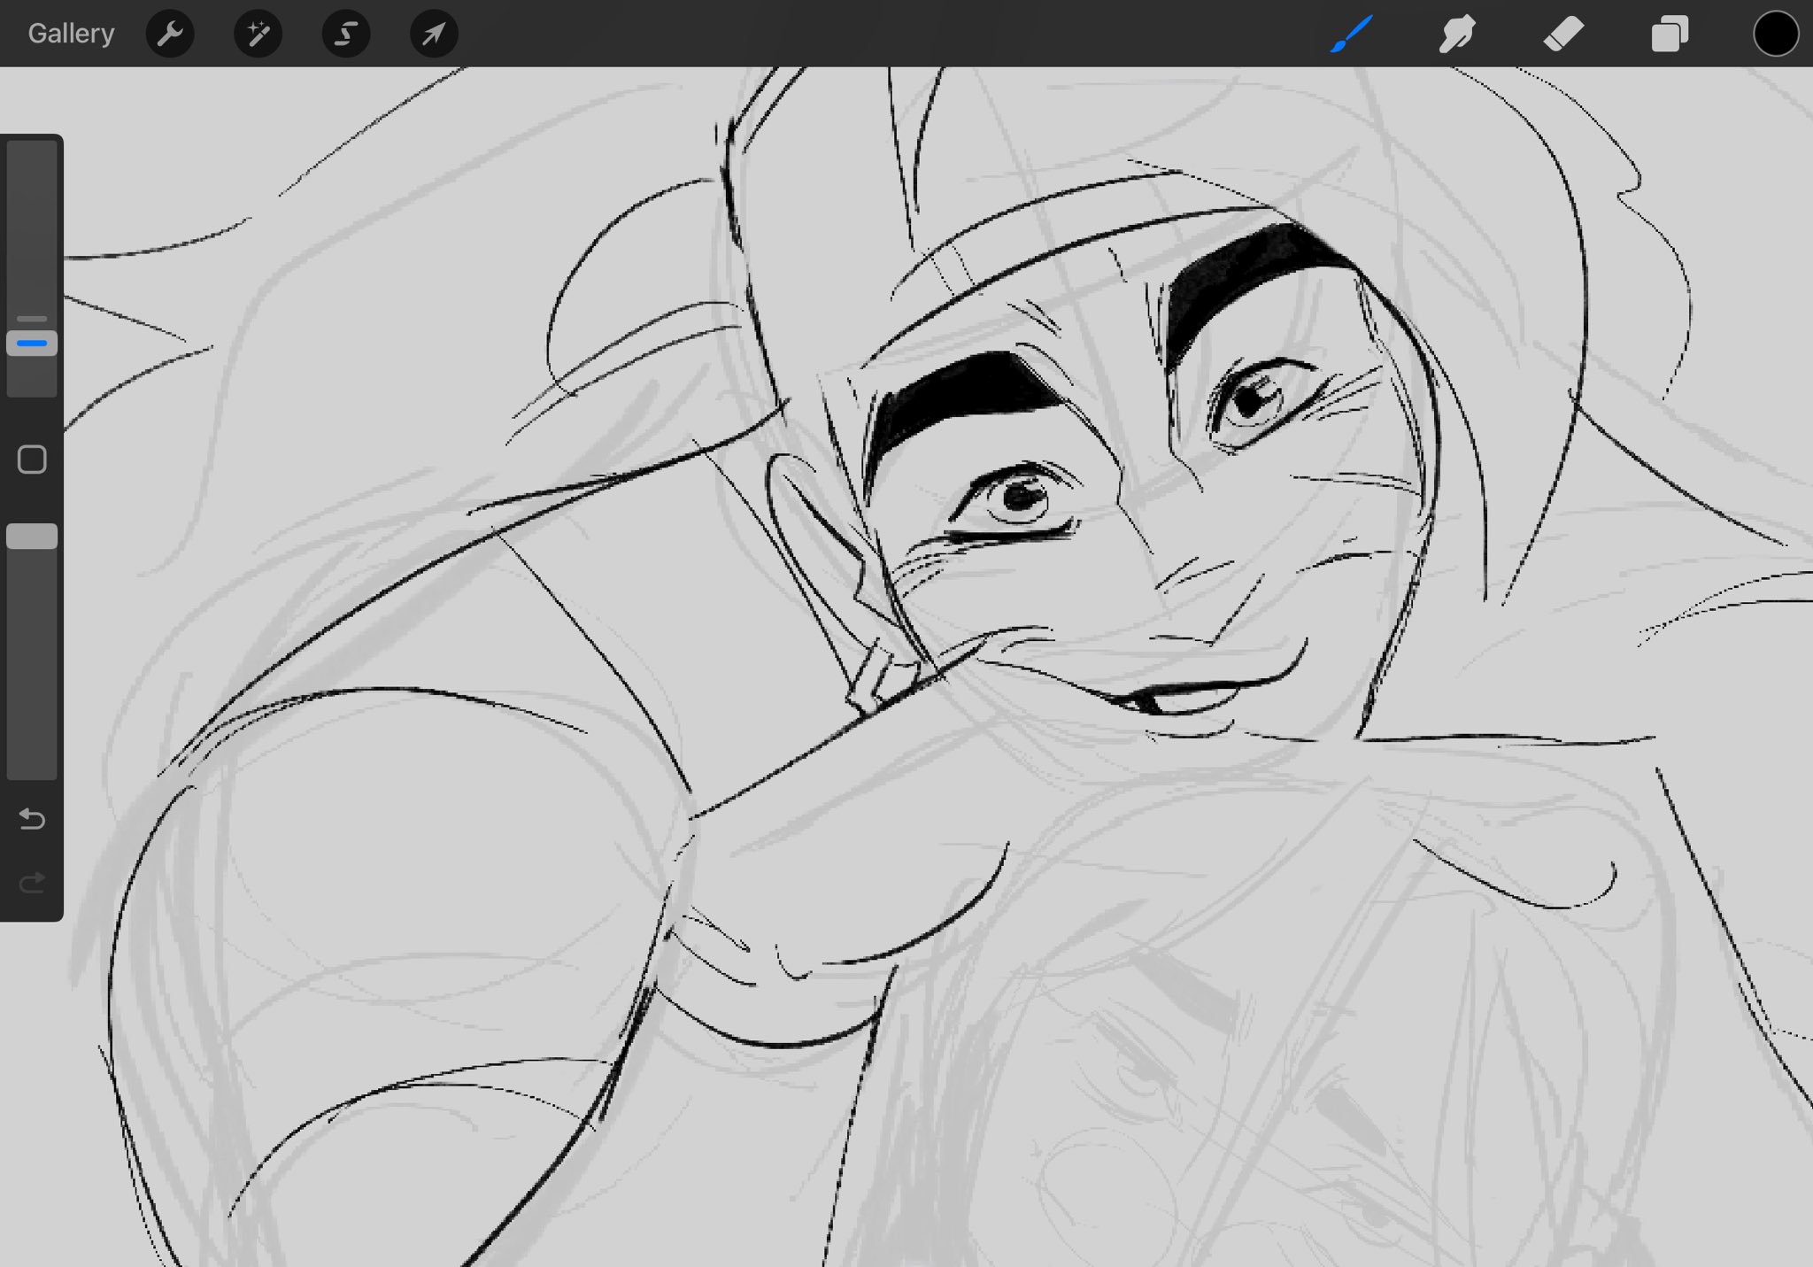The height and width of the screenshot is (1267, 1813).
Task: Click the gray notch above size handle
Action: [x=32, y=318]
